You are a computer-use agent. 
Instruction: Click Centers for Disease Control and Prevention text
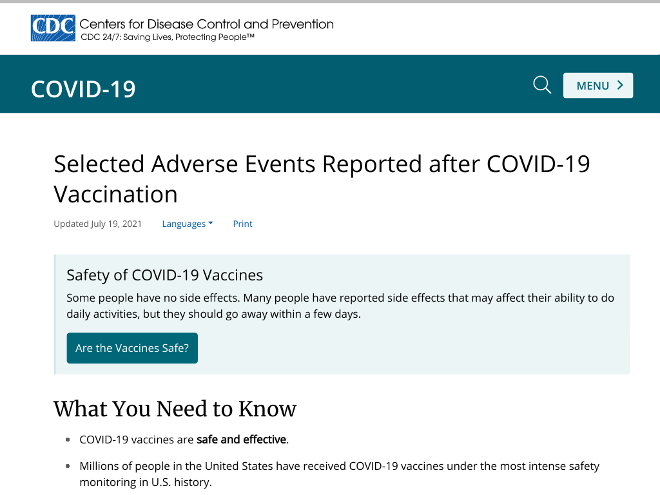pos(206,24)
